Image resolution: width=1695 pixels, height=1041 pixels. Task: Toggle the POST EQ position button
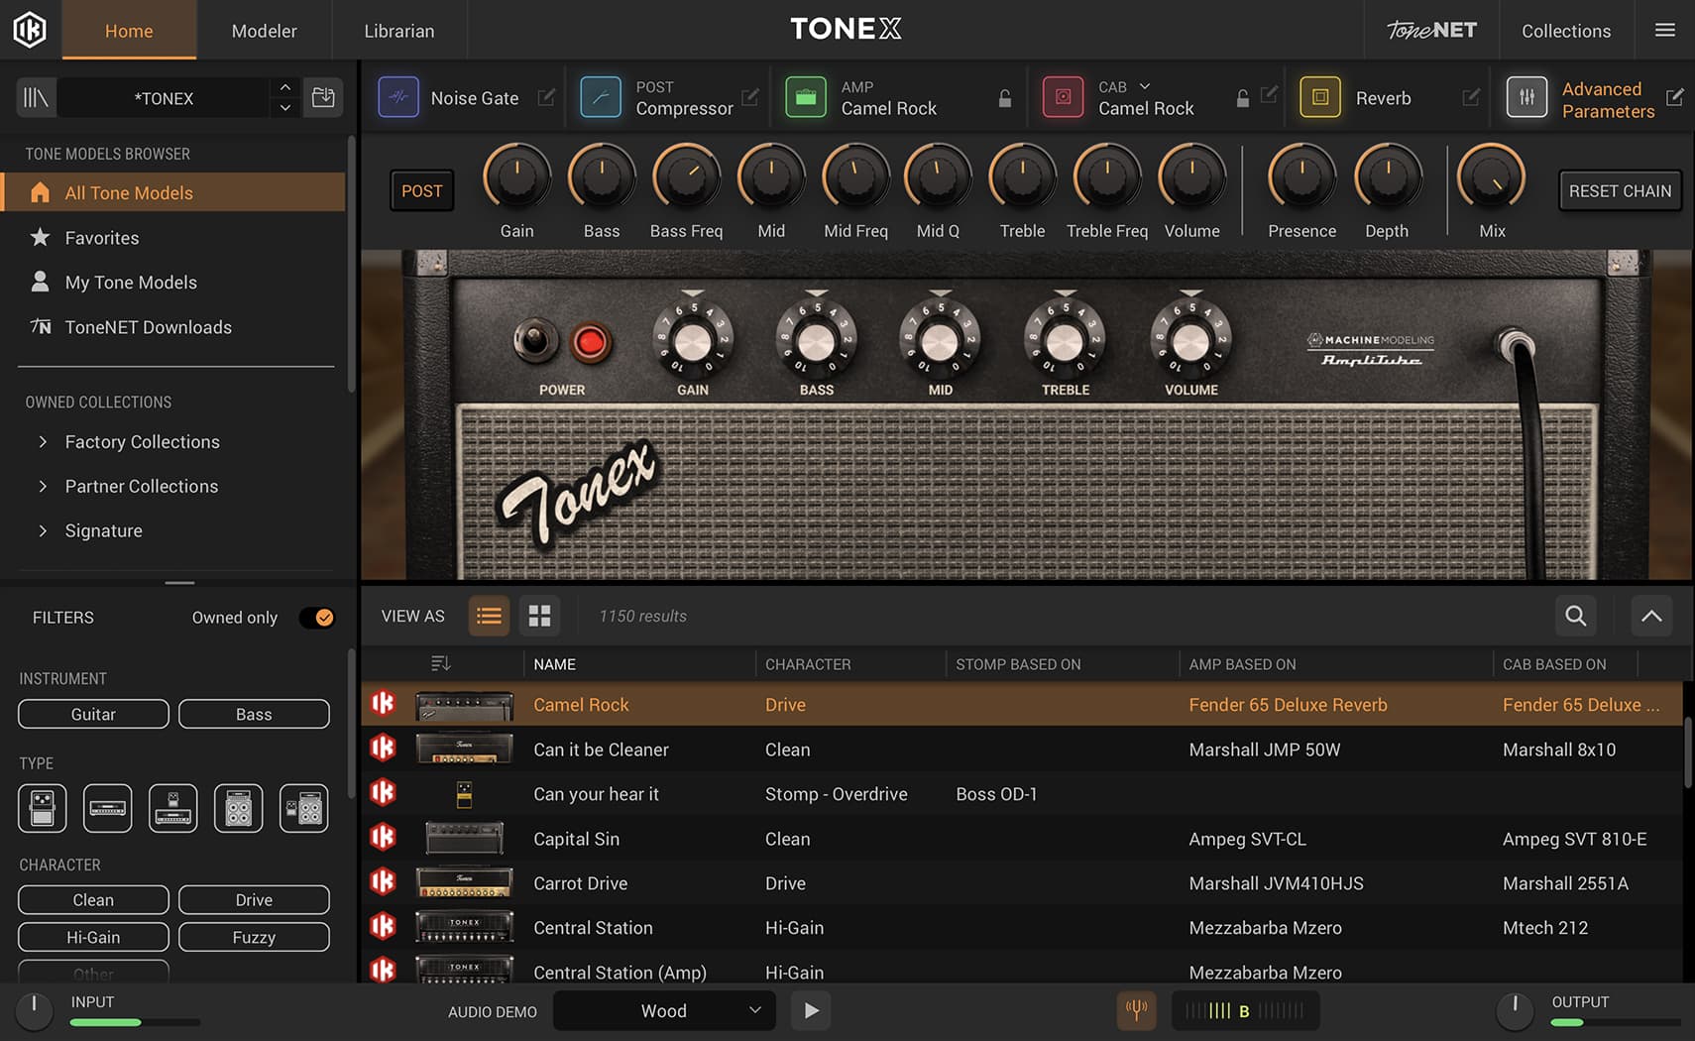coord(421,191)
